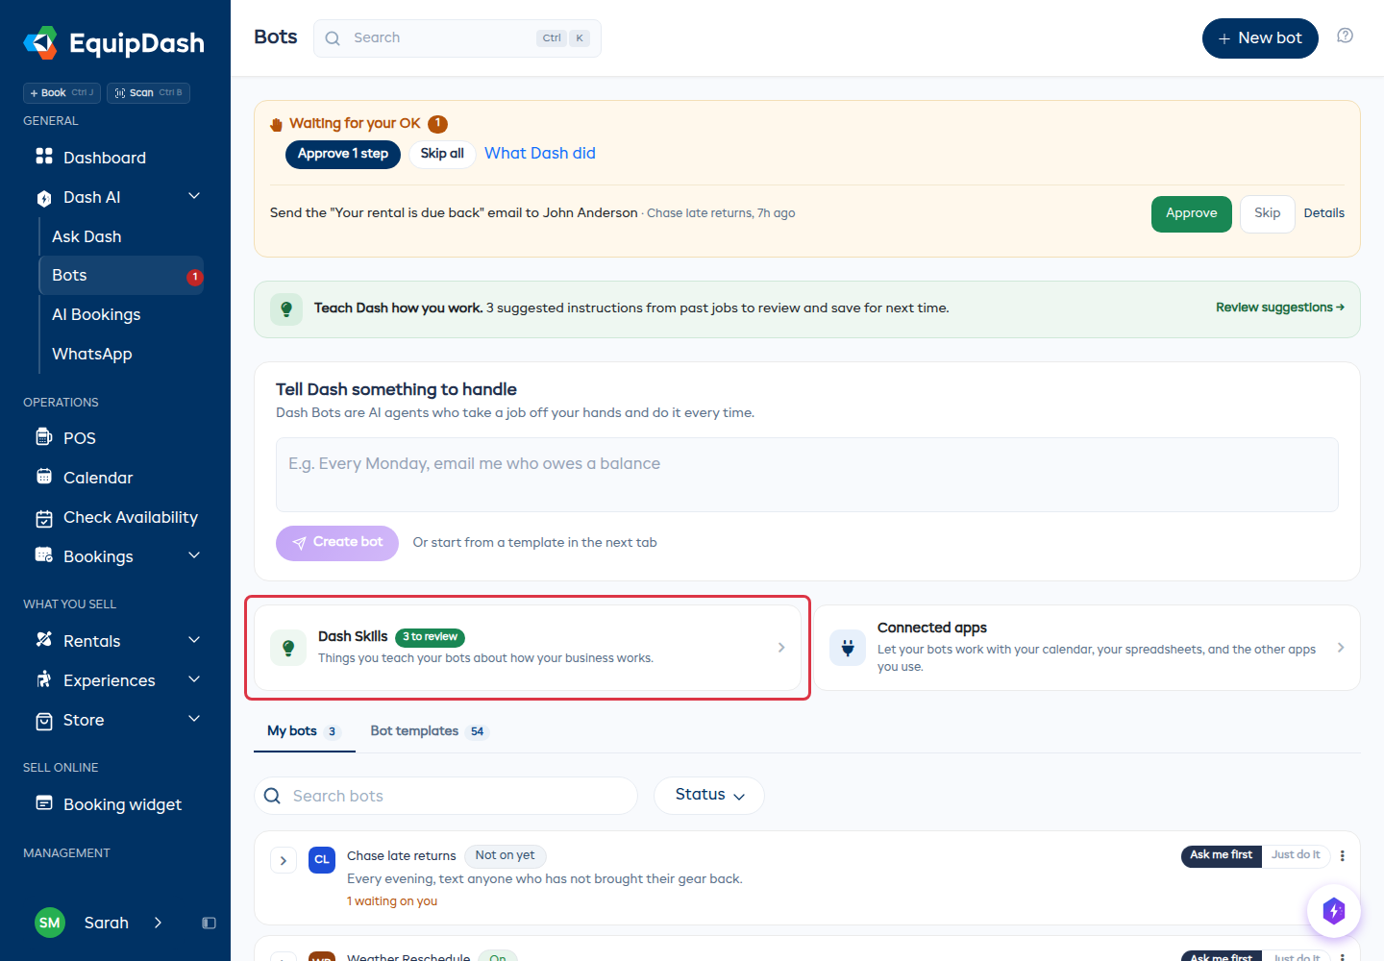
Task: Open the Details for pending email
Action: point(1324,213)
